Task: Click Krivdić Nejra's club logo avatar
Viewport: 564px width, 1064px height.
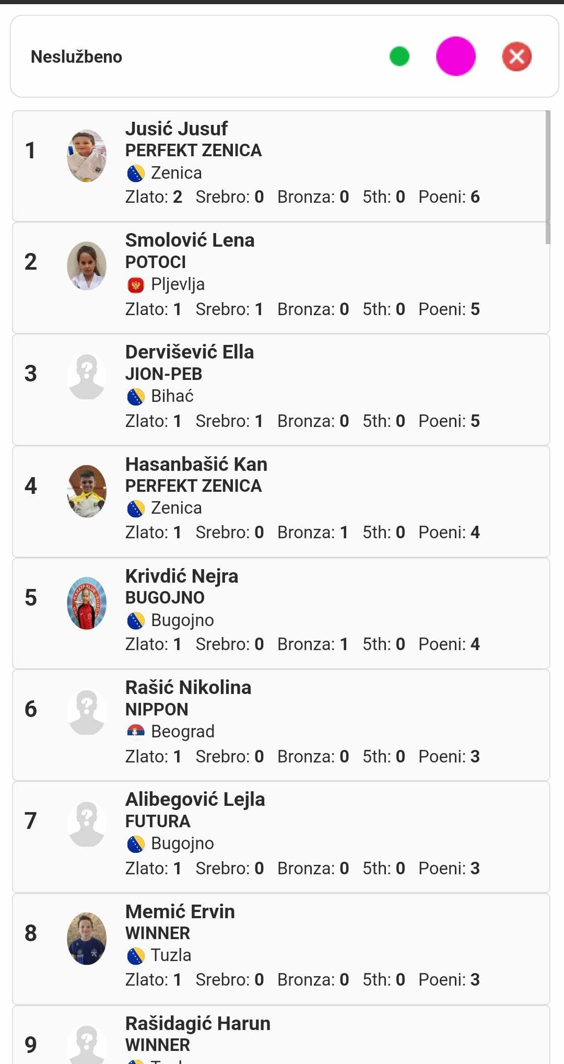Action: [87, 603]
